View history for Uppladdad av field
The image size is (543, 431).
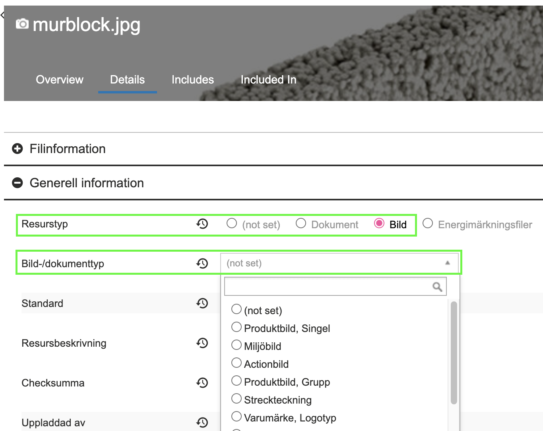click(202, 422)
